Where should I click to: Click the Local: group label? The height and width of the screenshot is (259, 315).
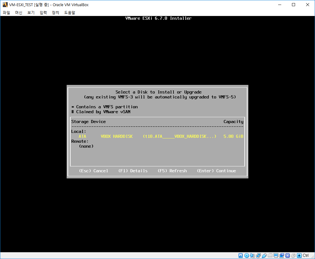(79, 131)
